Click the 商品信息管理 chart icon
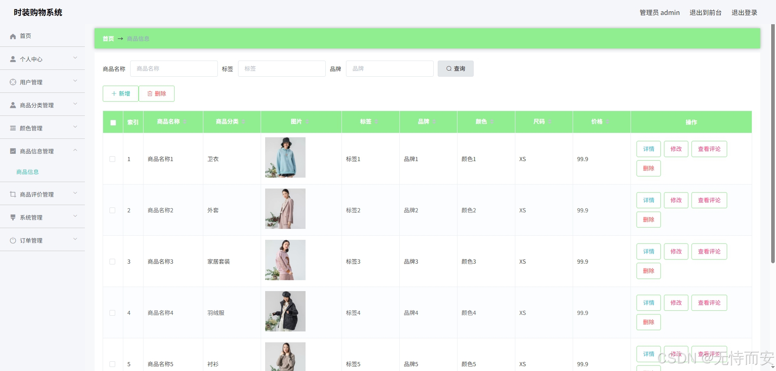This screenshot has width=776, height=371. tap(13, 151)
